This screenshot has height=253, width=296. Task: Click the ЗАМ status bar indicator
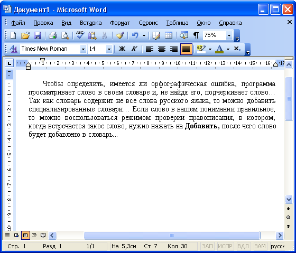(x=260, y=246)
